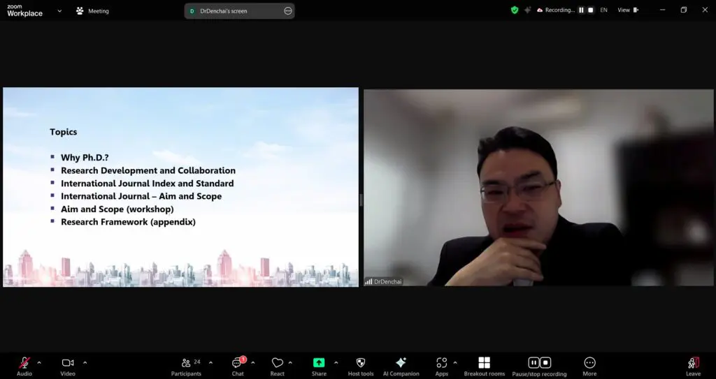This screenshot has height=379, width=716.
Task: Open the More options menu
Action: [589, 366]
